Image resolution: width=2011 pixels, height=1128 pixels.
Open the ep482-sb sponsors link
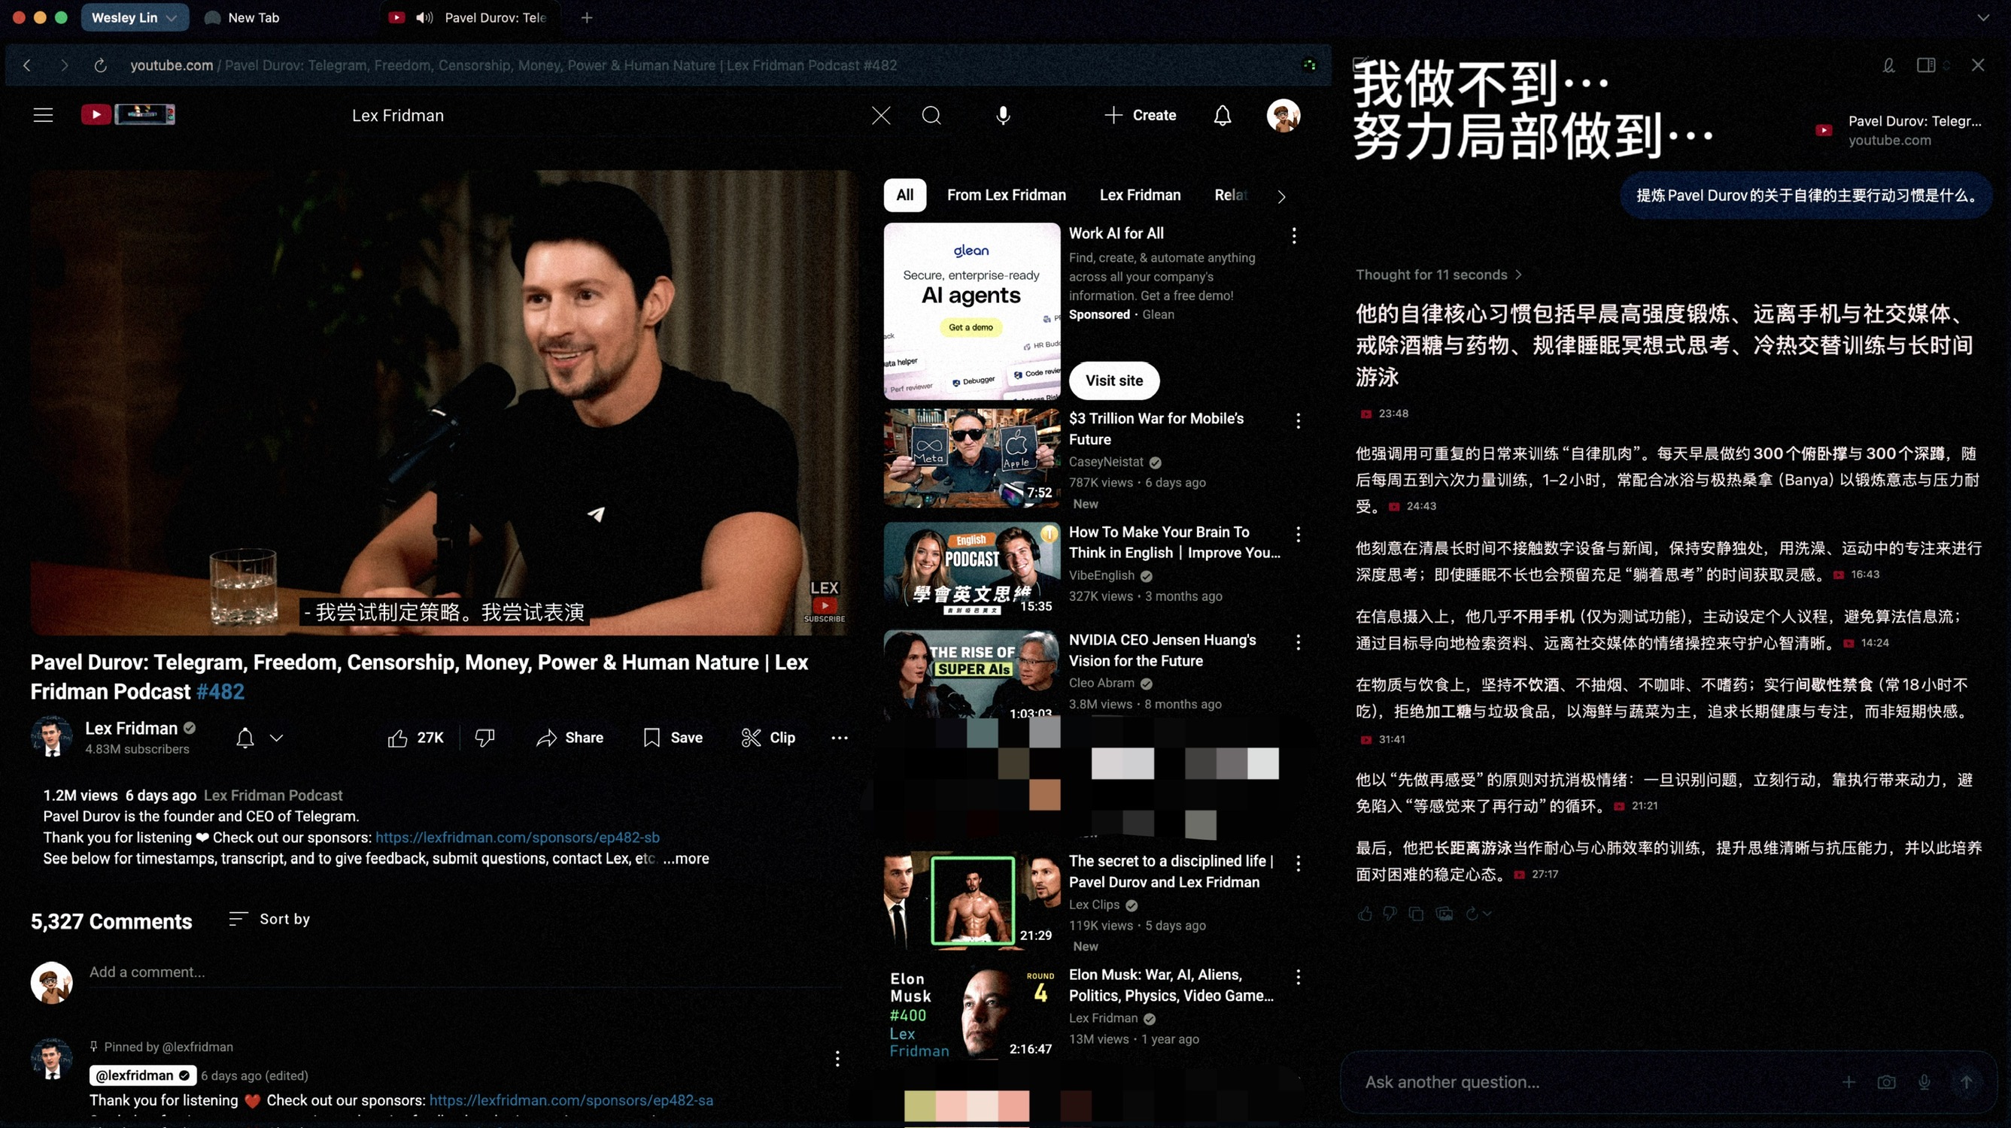pyautogui.click(x=517, y=837)
